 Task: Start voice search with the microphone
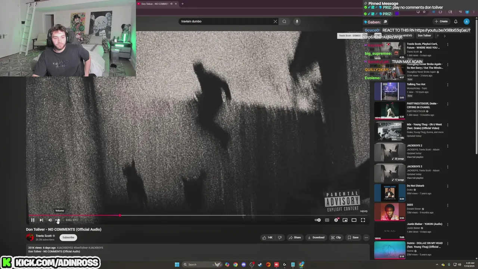pos(297,21)
